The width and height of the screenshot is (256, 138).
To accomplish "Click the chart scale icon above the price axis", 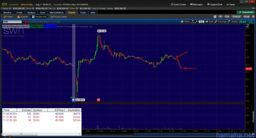I will coord(248,26).
